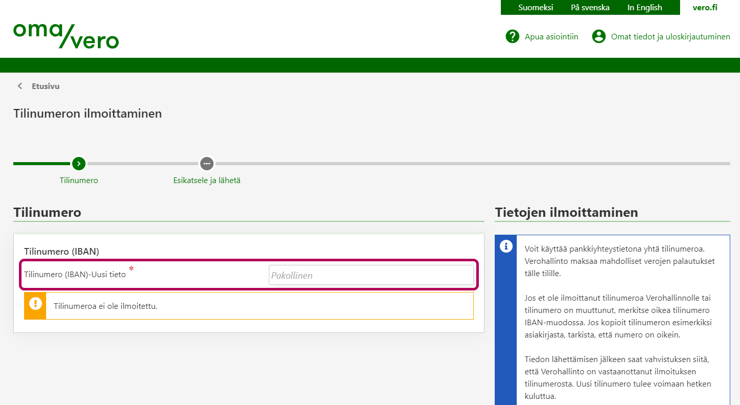Viewport: 740px width, 405px height.
Task: Switch language to In English
Action: pos(644,8)
